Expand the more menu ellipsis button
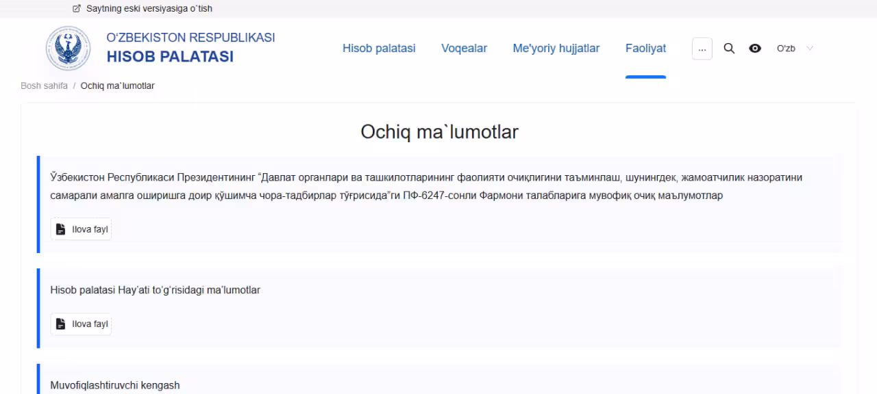 (702, 49)
